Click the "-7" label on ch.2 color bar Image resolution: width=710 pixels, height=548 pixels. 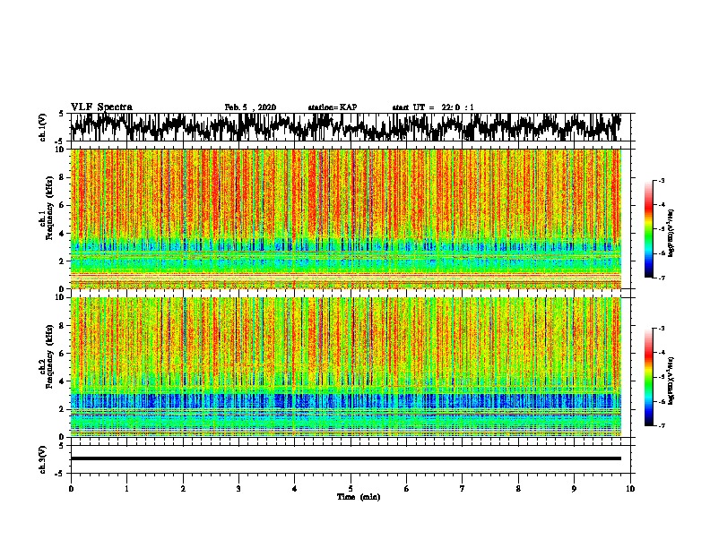[x=661, y=425]
